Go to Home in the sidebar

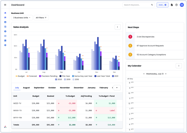point(5,13)
